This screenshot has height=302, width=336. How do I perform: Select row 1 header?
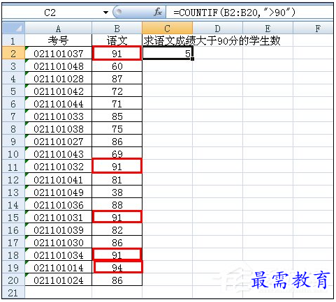click(x=13, y=40)
